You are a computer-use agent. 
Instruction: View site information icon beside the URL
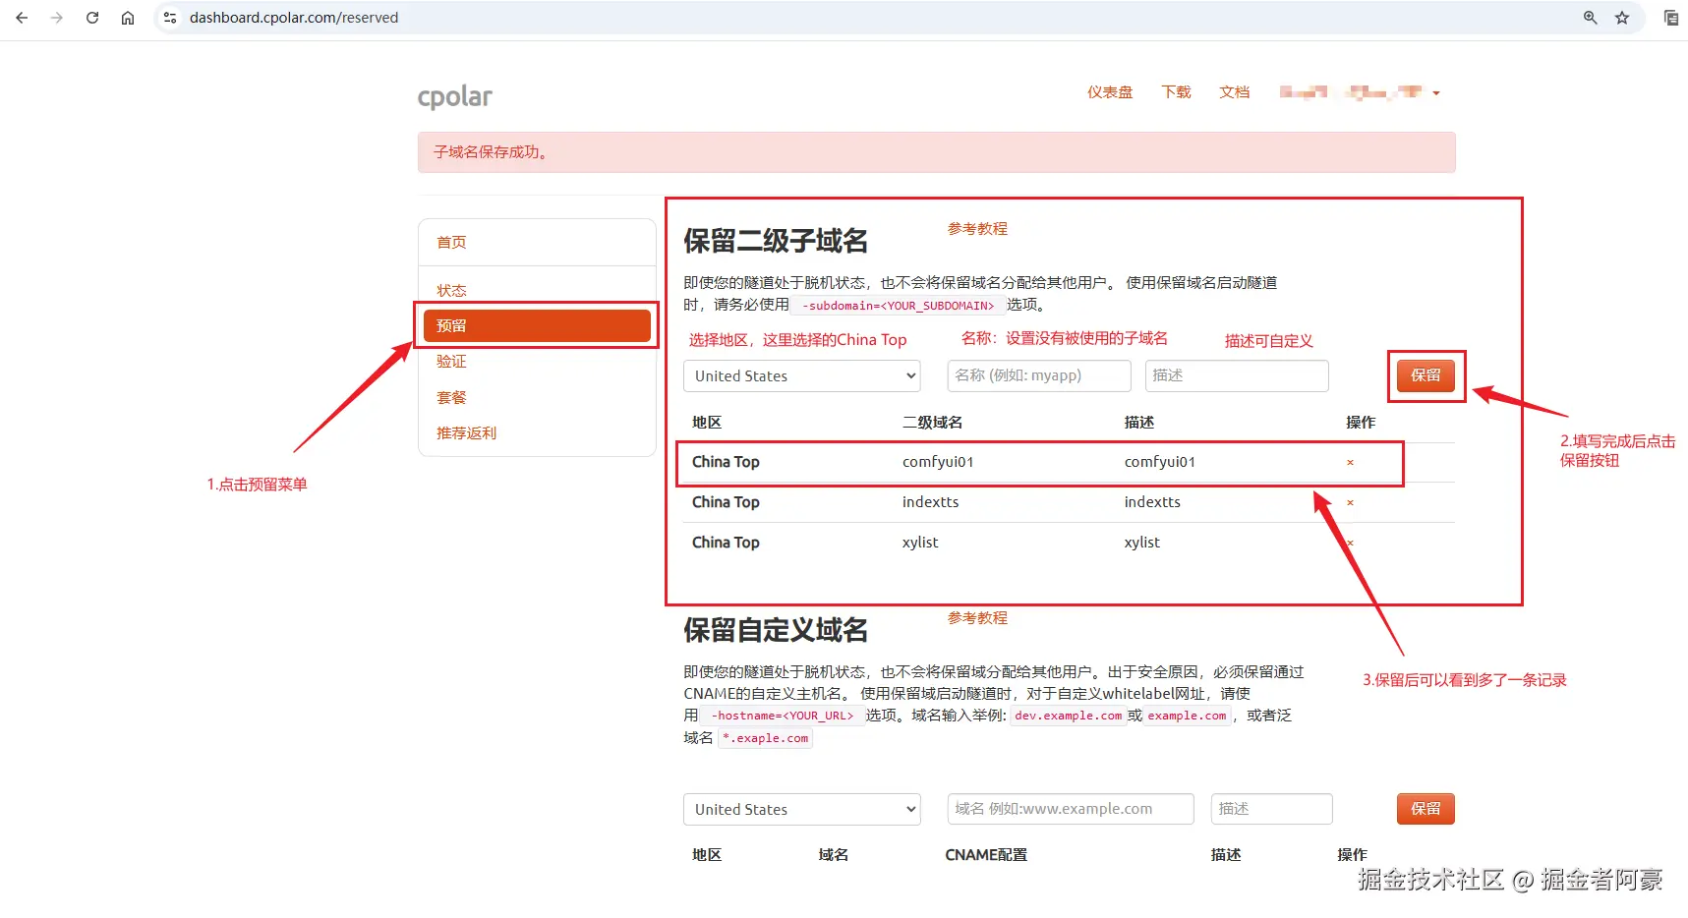170,18
